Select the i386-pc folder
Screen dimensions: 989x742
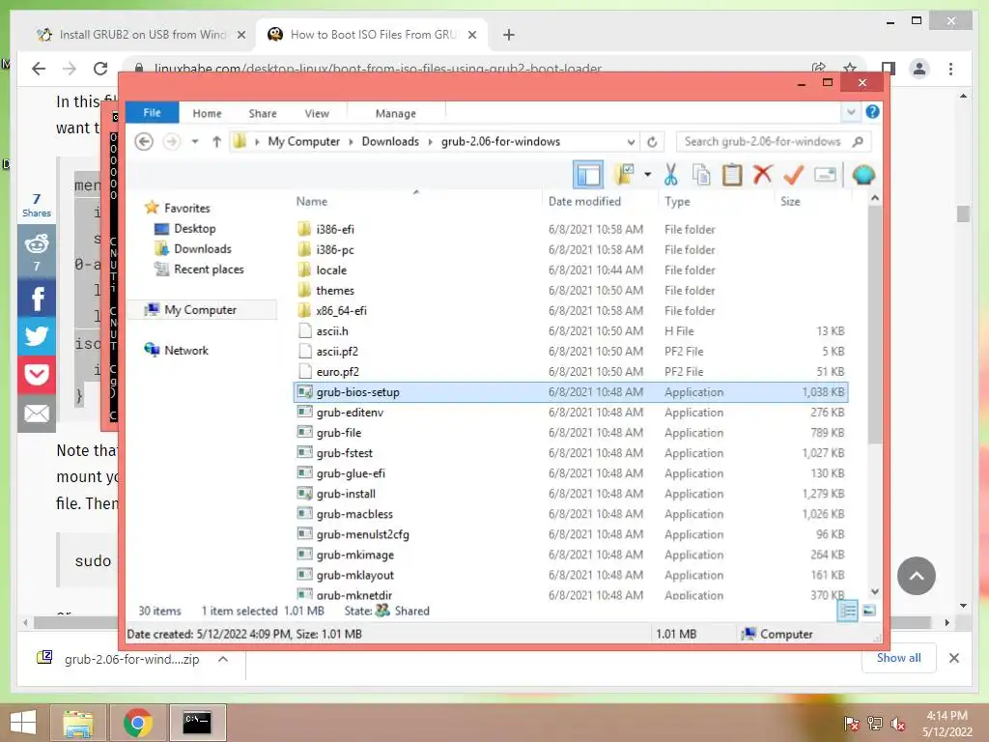(335, 249)
